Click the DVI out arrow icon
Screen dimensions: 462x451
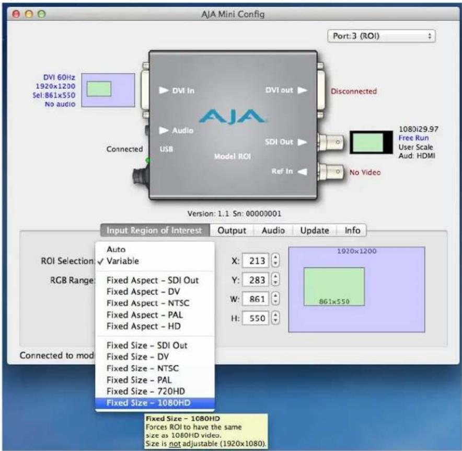click(302, 90)
